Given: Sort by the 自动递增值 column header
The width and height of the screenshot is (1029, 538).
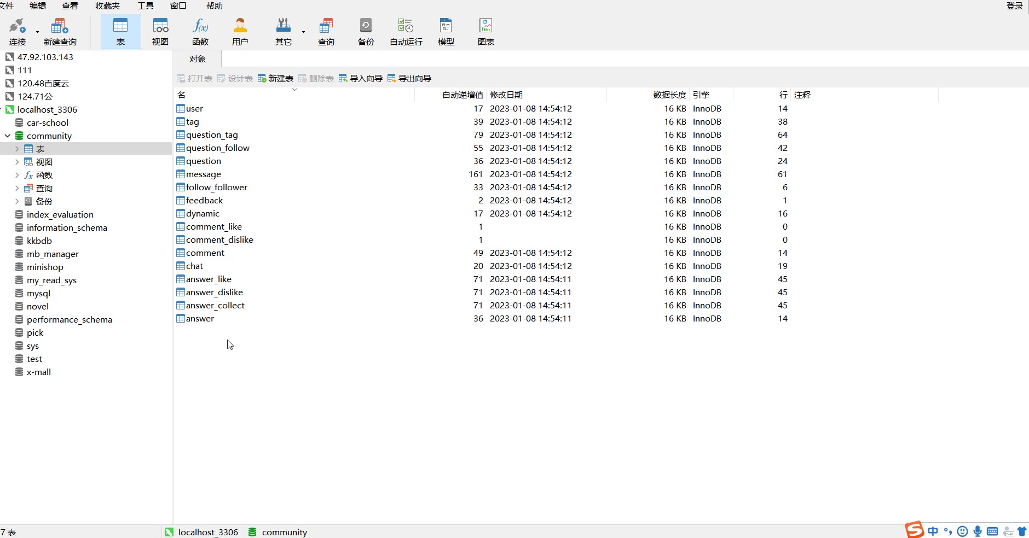Looking at the screenshot, I should tap(450, 95).
